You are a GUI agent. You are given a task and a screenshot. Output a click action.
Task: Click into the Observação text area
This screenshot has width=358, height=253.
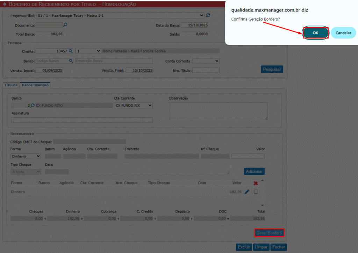coord(218,111)
